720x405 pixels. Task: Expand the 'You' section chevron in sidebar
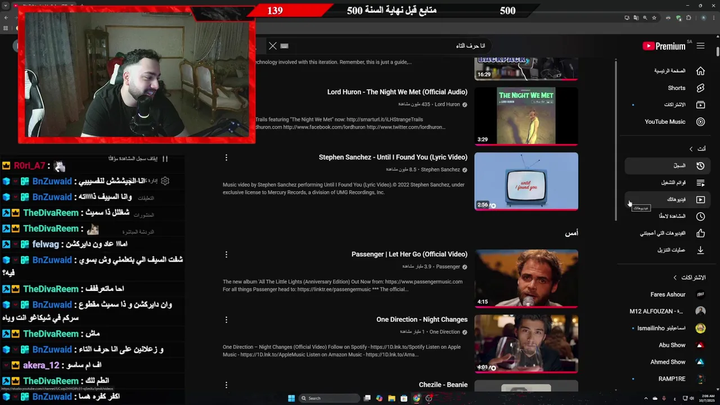(x=691, y=148)
